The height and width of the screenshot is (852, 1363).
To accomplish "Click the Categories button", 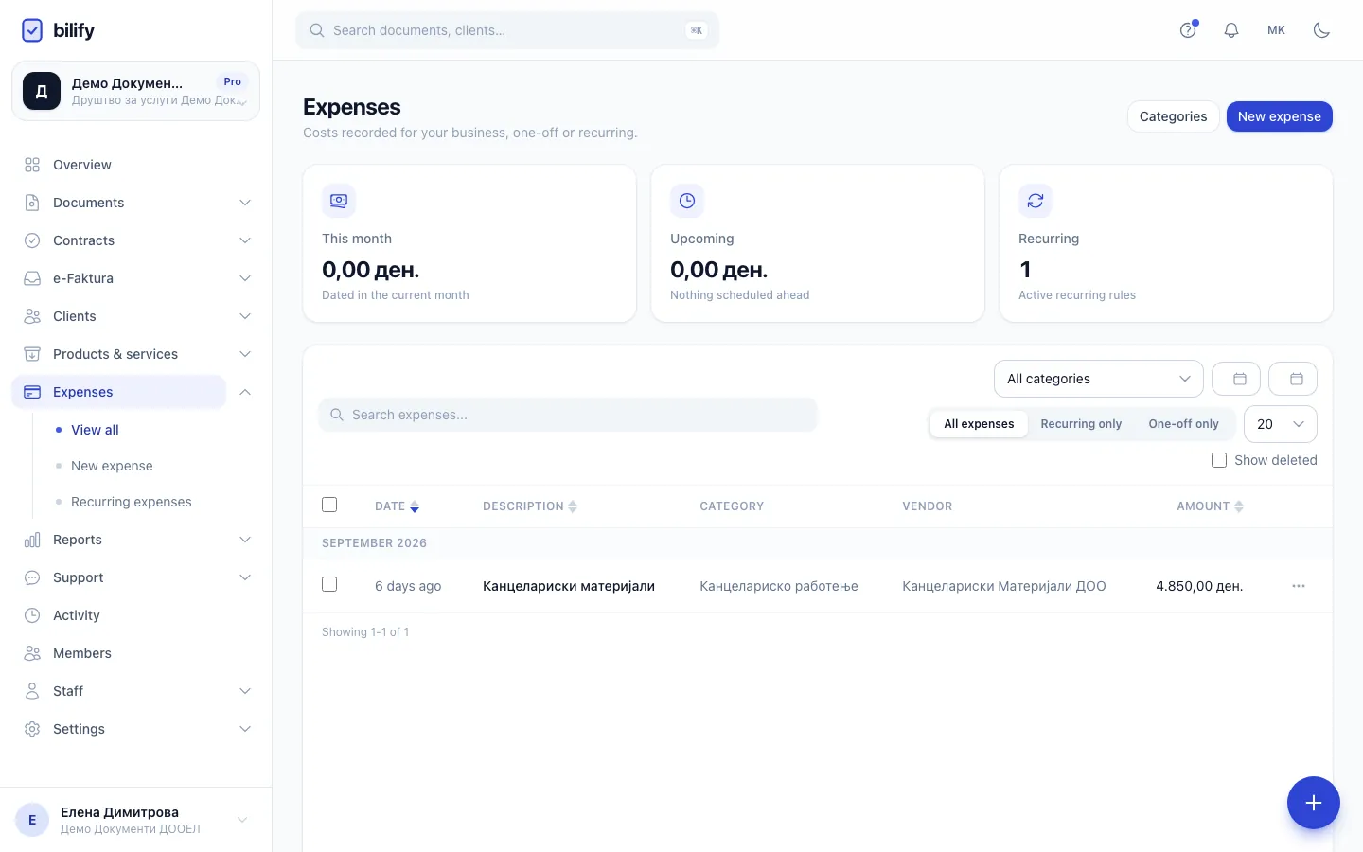I will pos(1173,116).
